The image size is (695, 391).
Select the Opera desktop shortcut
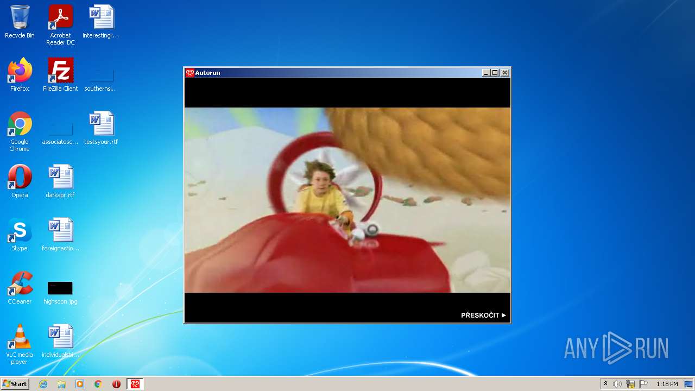click(20, 181)
